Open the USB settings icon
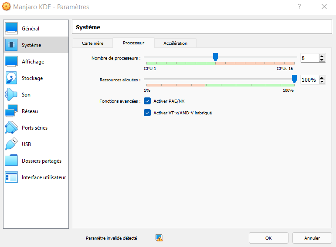 point(11,144)
